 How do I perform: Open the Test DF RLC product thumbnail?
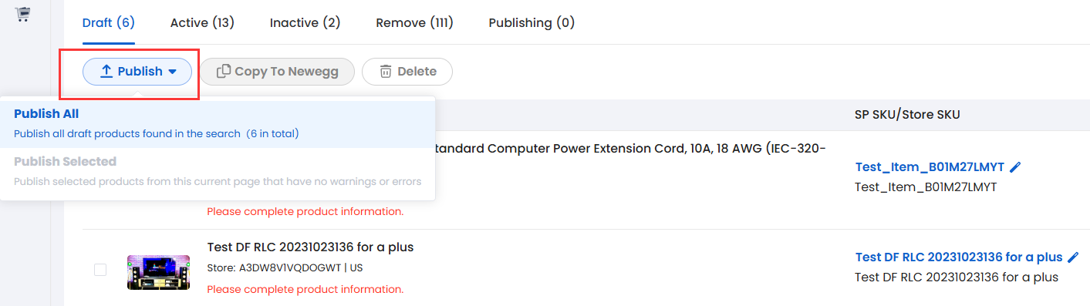pyautogui.click(x=147, y=272)
